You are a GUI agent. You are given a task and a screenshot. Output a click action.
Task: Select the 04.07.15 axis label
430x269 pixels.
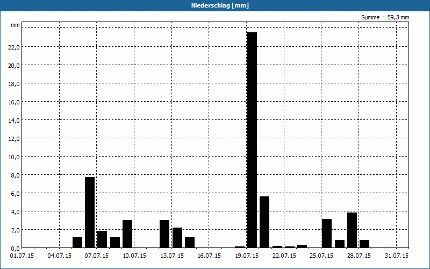click(59, 256)
